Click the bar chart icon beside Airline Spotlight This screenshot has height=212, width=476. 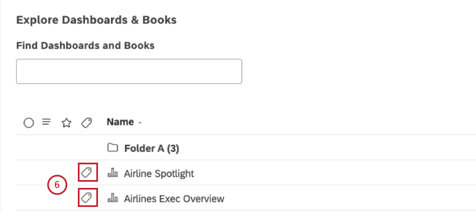[113, 173]
